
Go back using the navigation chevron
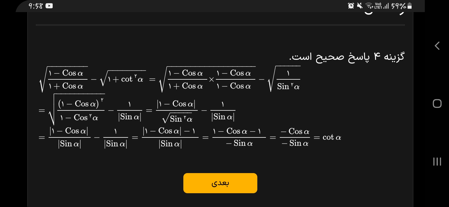click(437, 45)
